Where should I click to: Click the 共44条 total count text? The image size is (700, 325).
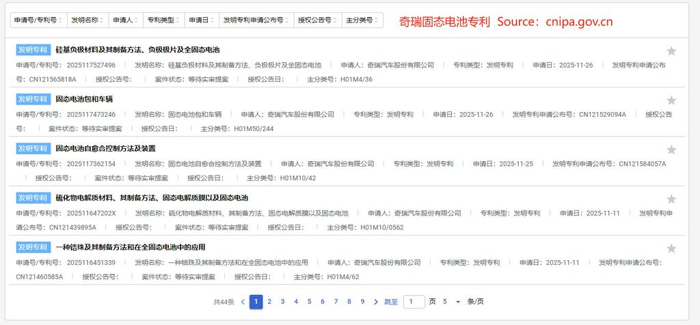click(x=224, y=302)
